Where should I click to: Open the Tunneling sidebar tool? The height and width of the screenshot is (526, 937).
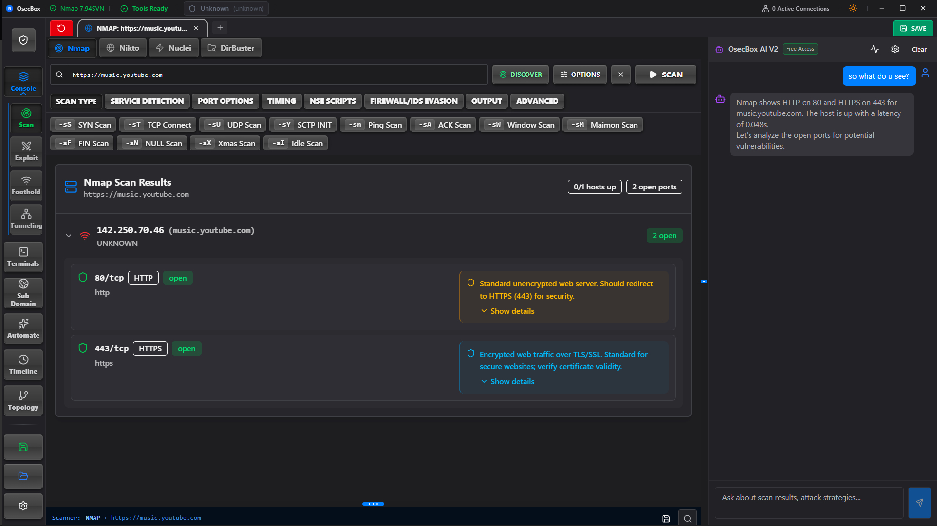coord(26,219)
